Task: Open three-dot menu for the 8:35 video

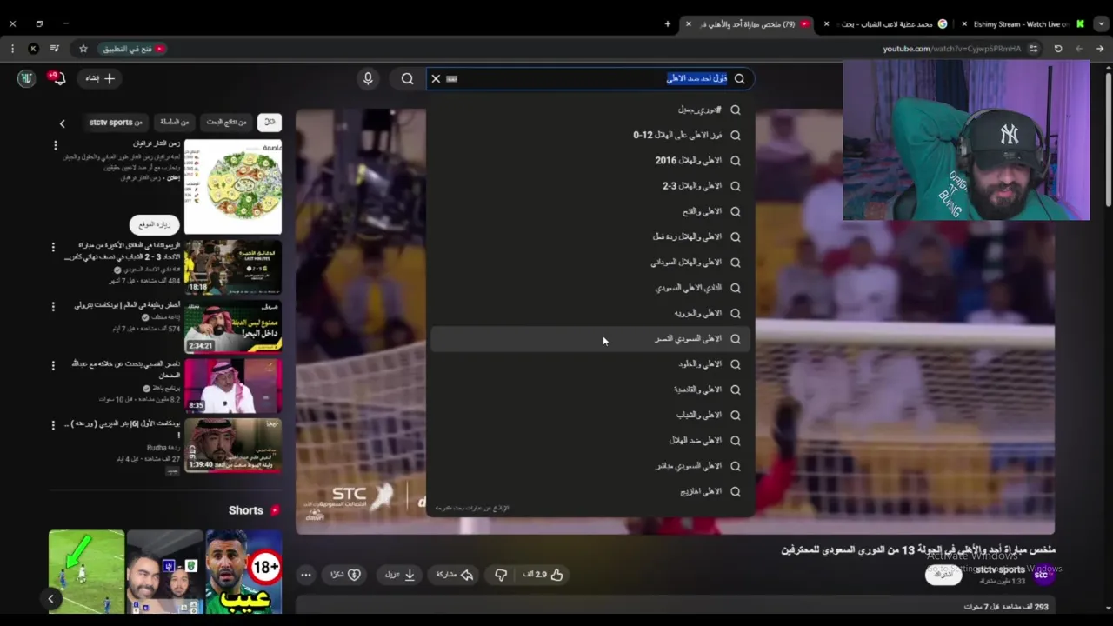Action: [53, 366]
